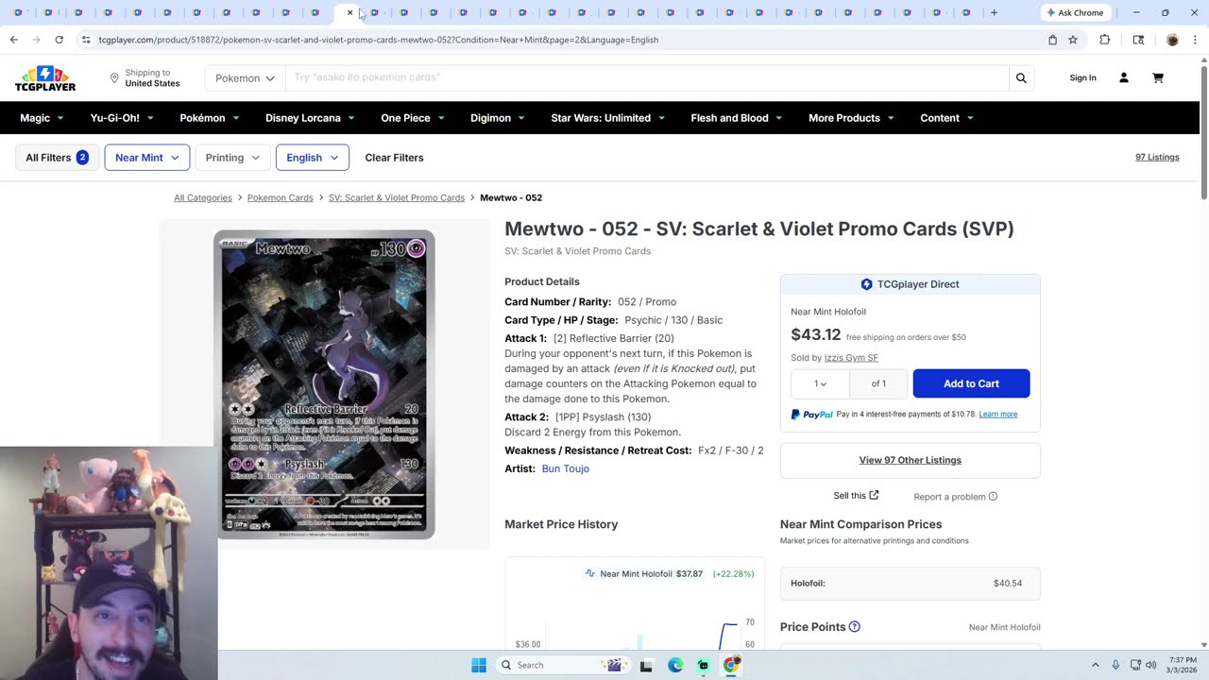1209x680 pixels.
Task: Bookmark this page with star icon
Action: (1073, 40)
